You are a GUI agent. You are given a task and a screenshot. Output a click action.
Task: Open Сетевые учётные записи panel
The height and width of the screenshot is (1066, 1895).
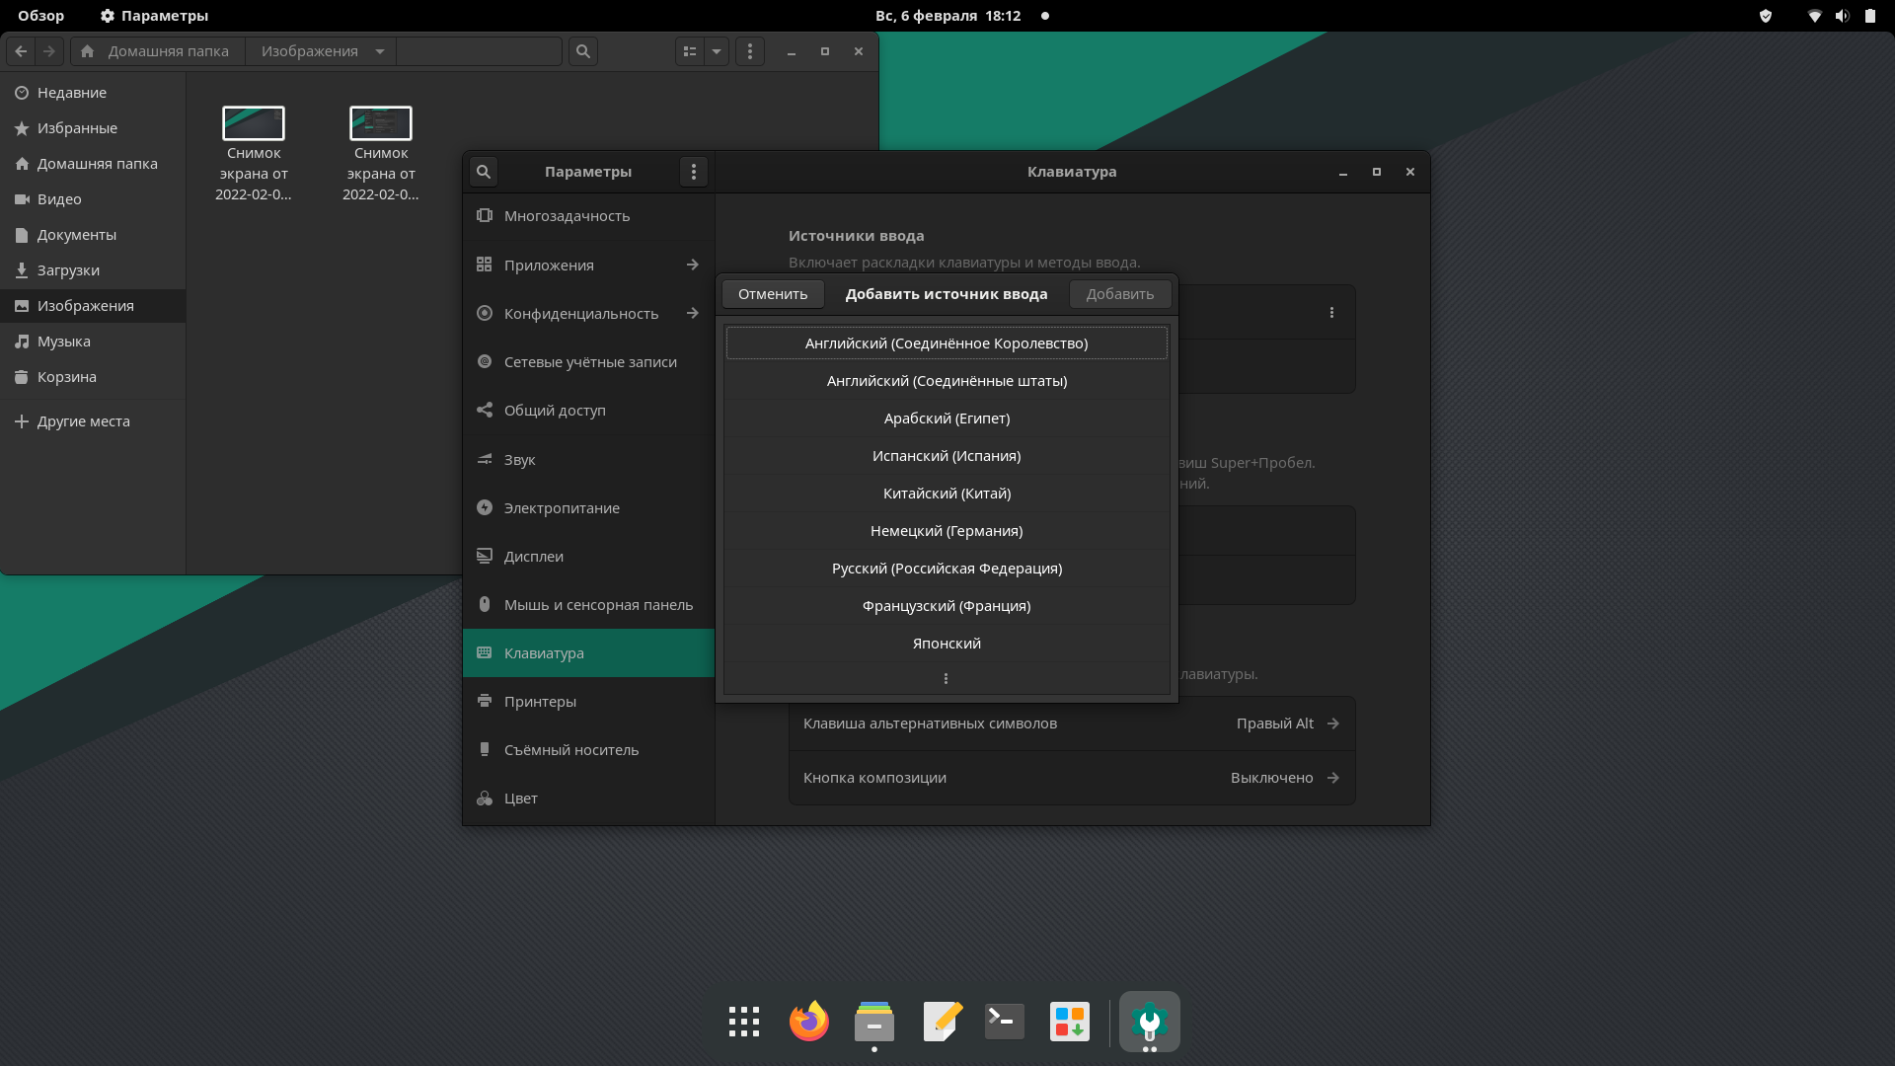point(588,362)
